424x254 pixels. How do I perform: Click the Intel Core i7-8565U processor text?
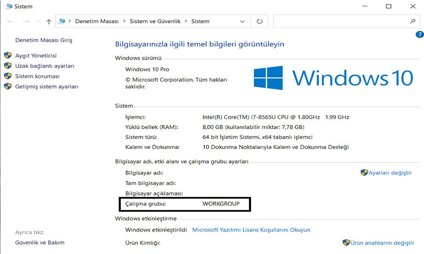(276, 117)
